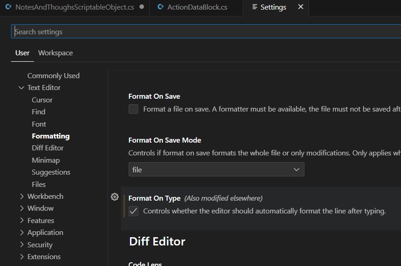Click the C# icon on ActionDataBlock.cs tab
The width and height of the screenshot is (401, 266).
pyautogui.click(x=160, y=7)
